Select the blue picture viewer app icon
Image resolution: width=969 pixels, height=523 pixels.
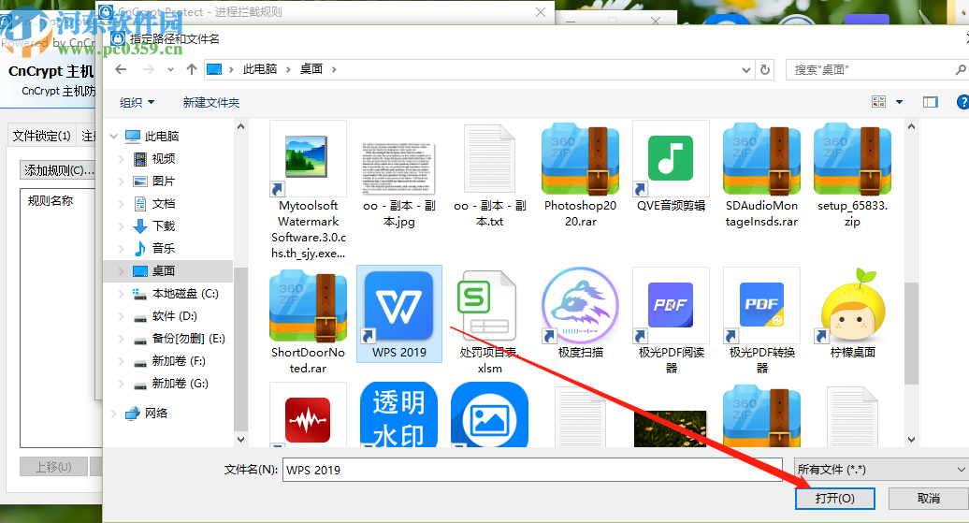click(489, 415)
